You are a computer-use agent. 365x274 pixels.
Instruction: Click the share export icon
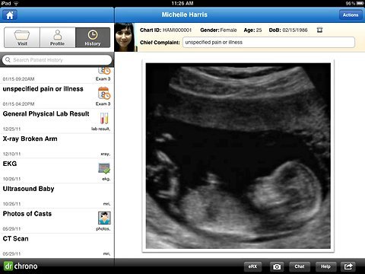pos(348,266)
